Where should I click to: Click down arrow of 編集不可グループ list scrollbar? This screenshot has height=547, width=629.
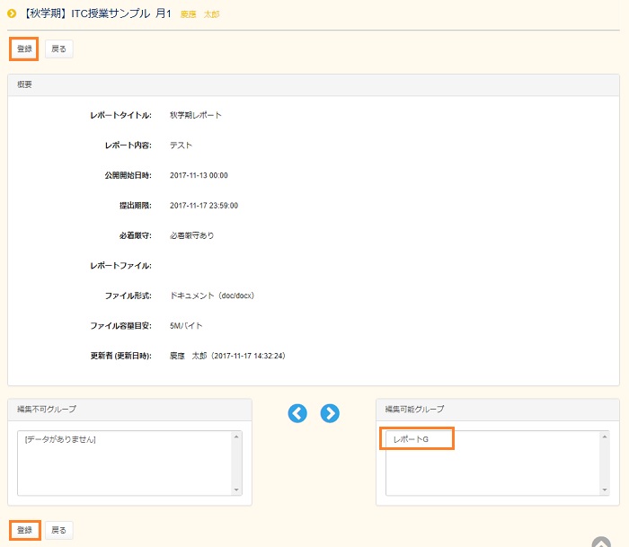[237, 490]
